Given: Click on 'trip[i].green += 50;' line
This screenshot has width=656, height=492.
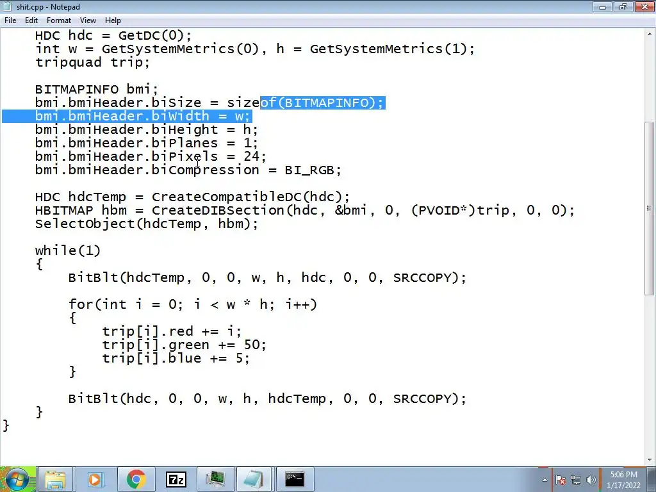Looking at the screenshot, I should click(x=184, y=344).
